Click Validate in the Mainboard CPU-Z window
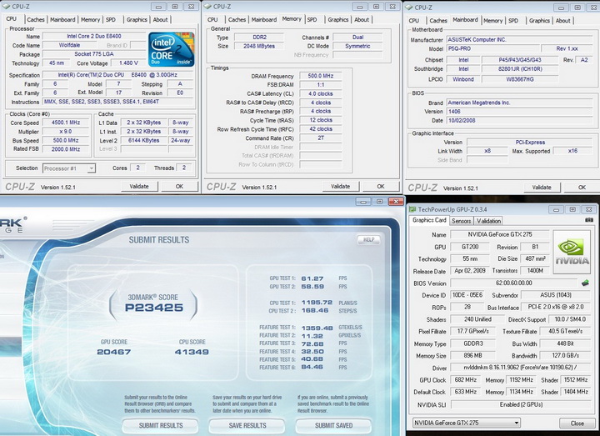Viewport: 600px width, 436px height. click(x=542, y=188)
